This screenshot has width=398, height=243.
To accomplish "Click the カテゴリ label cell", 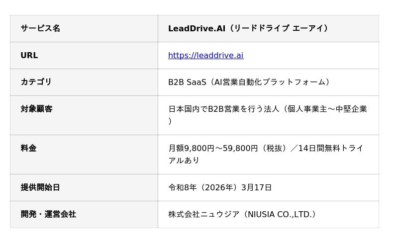I will (36, 82).
